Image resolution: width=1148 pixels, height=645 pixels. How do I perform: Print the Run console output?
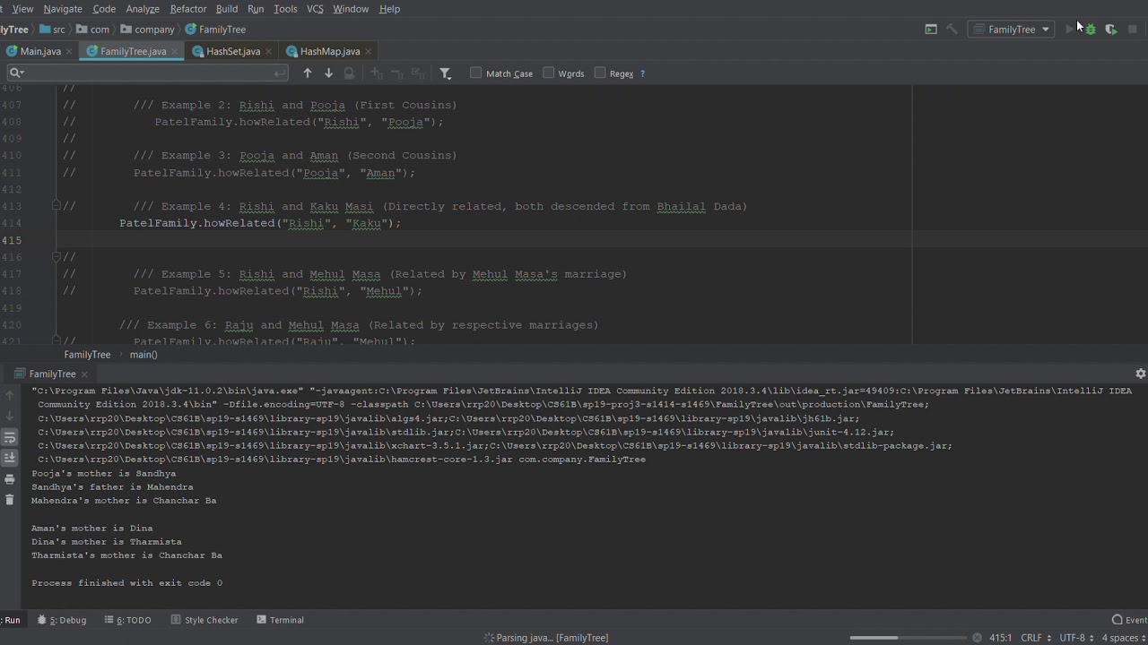pyautogui.click(x=10, y=479)
